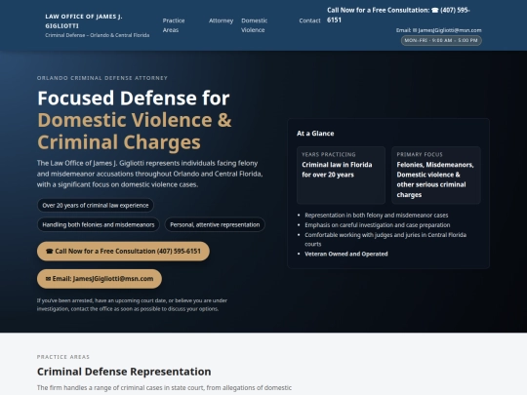Click the Years Practicing card
527x395 pixels.
click(x=341, y=175)
